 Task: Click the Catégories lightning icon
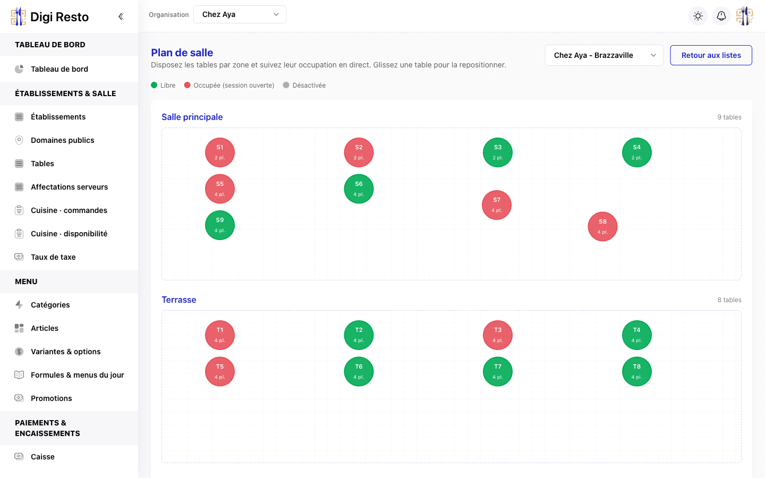(19, 305)
